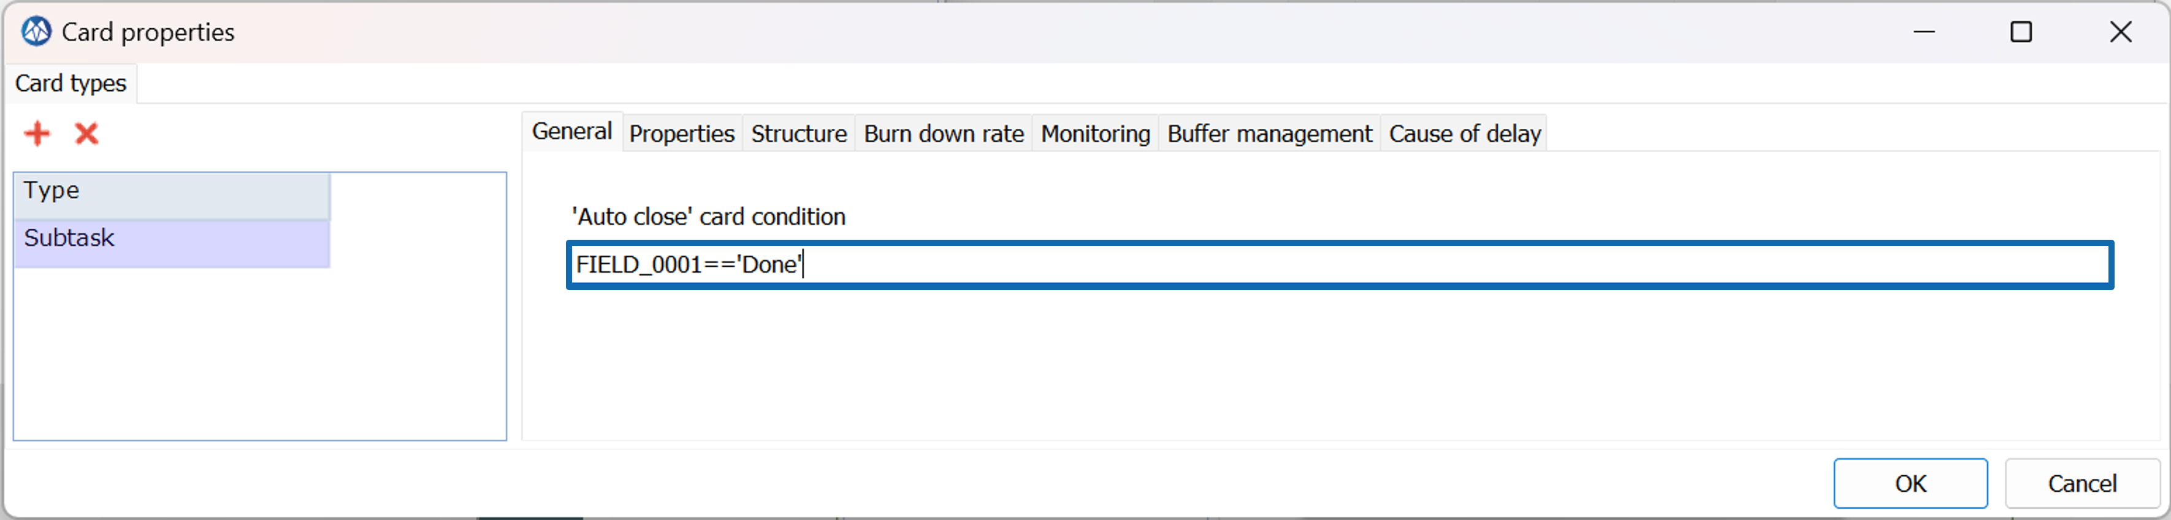
Task: Select the Card types tab
Action: point(71,83)
